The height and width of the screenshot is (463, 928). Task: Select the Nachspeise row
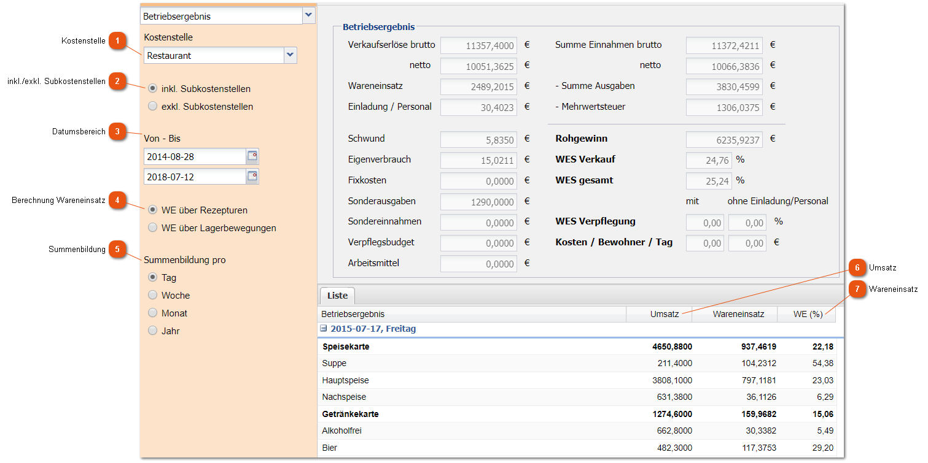(577, 397)
